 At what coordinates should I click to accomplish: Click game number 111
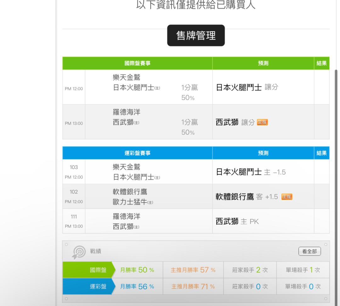point(74,216)
